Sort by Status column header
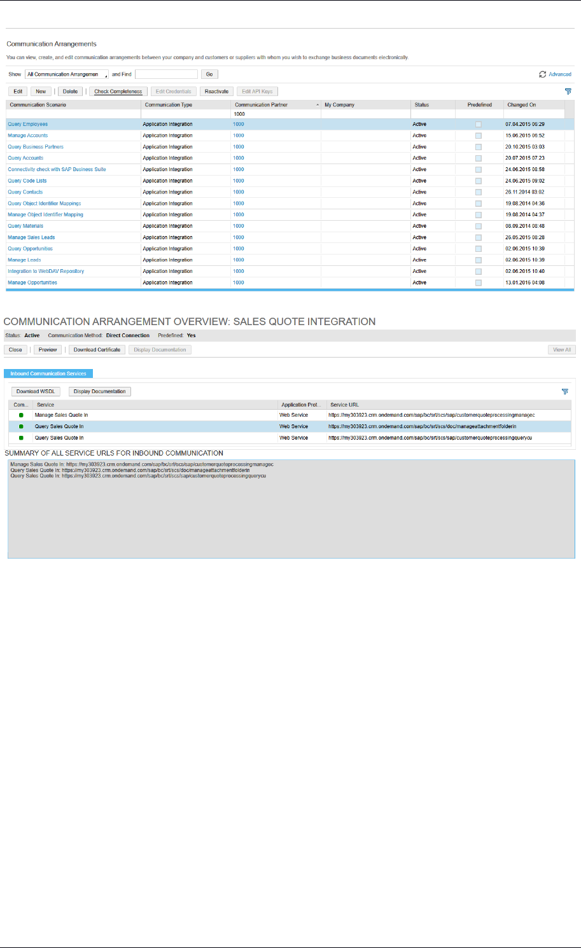581x948 pixels. point(433,104)
